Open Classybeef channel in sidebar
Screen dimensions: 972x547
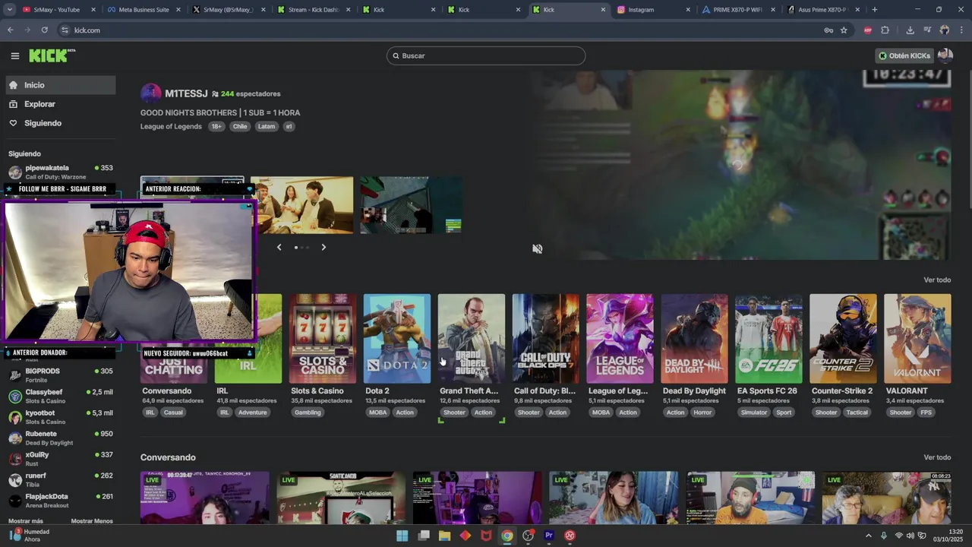click(x=61, y=396)
